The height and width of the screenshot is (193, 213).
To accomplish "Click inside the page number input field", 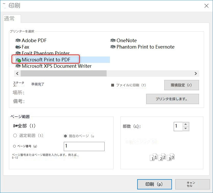I will click(84, 146).
